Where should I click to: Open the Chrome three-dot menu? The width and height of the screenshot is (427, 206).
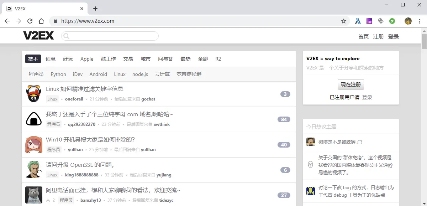coord(420,21)
